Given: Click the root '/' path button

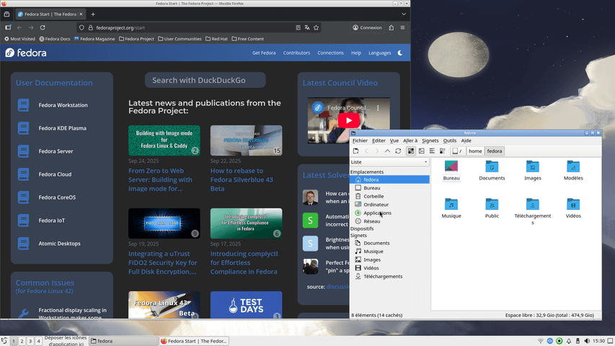Looking at the screenshot, I should (457, 151).
